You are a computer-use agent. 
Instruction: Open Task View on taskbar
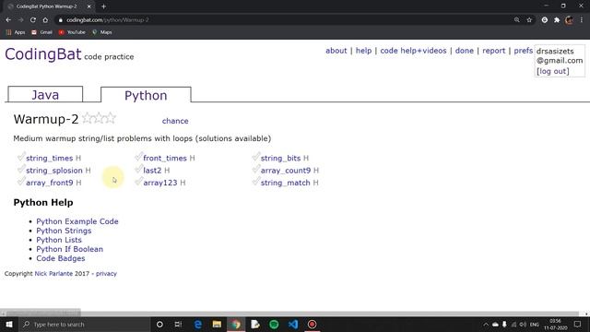178,325
